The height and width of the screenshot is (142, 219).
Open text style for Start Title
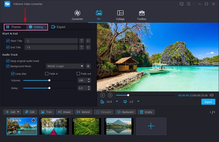pos(81,41)
